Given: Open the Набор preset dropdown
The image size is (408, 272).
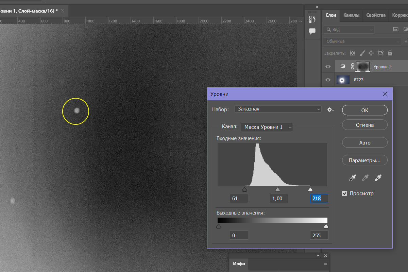Looking at the screenshot, I should coord(278,109).
